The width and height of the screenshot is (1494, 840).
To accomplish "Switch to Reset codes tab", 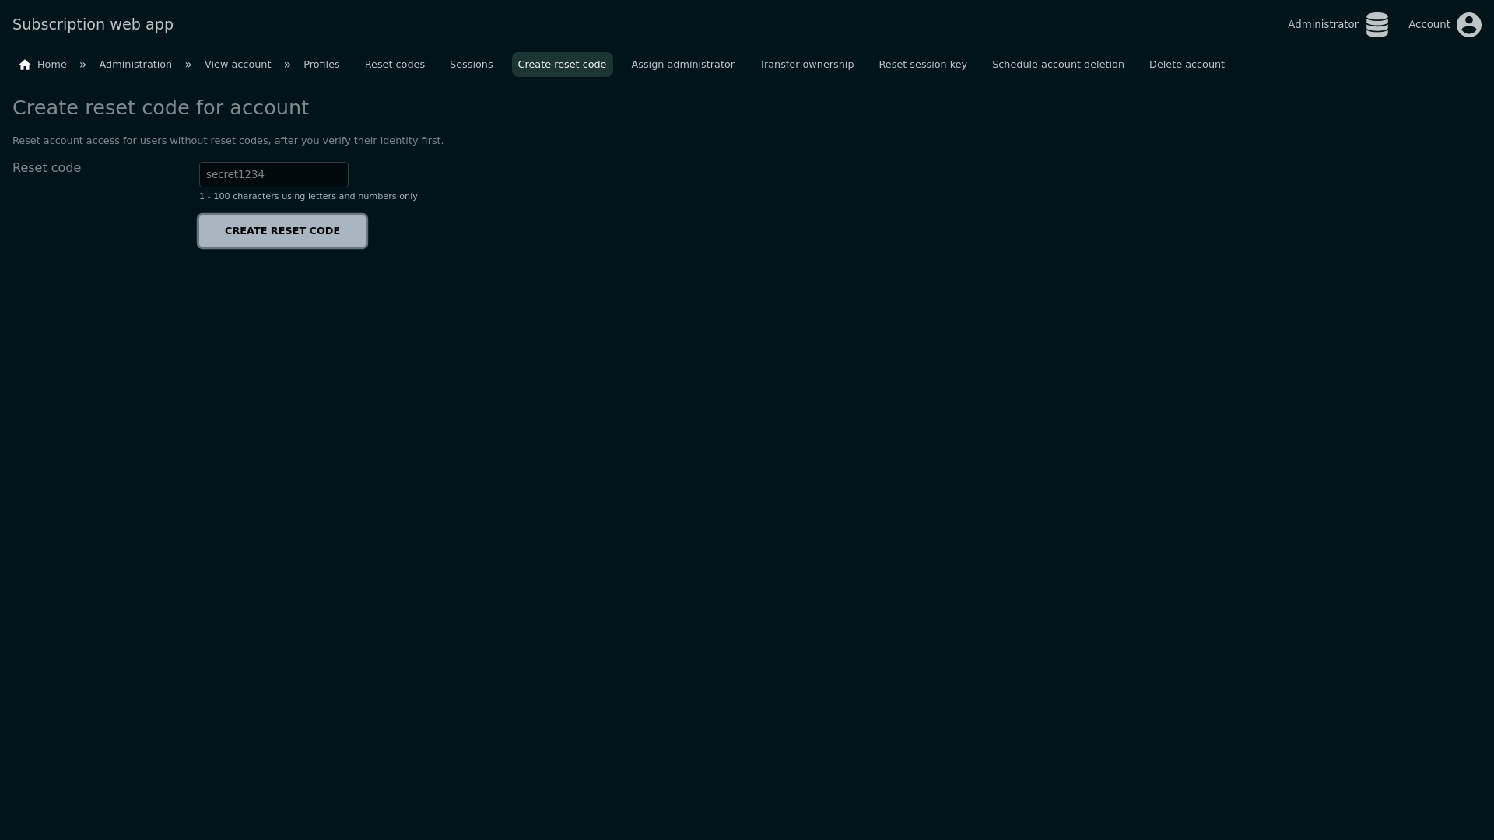I will (x=395, y=65).
